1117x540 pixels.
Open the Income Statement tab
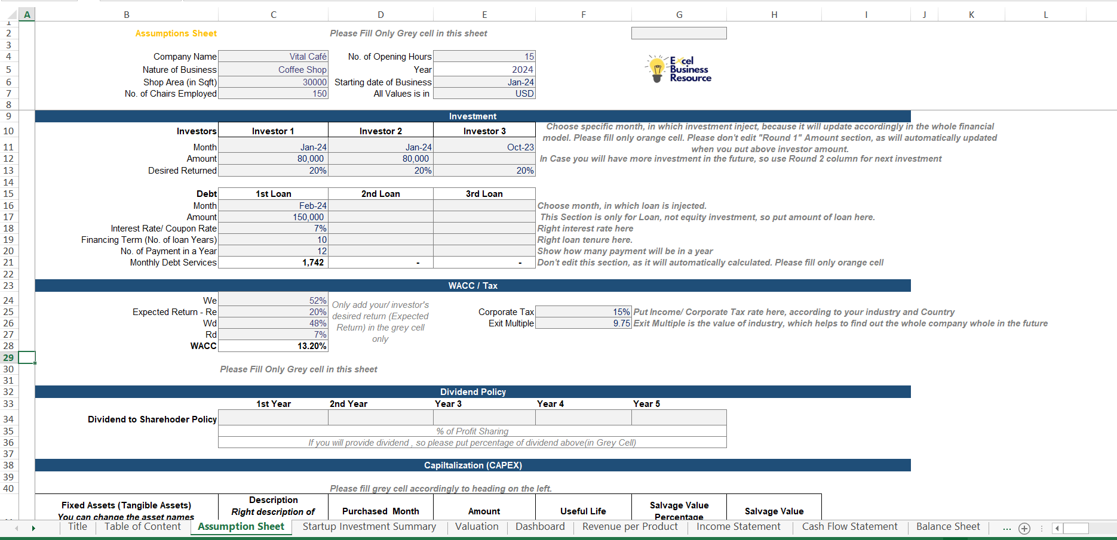point(738,527)
